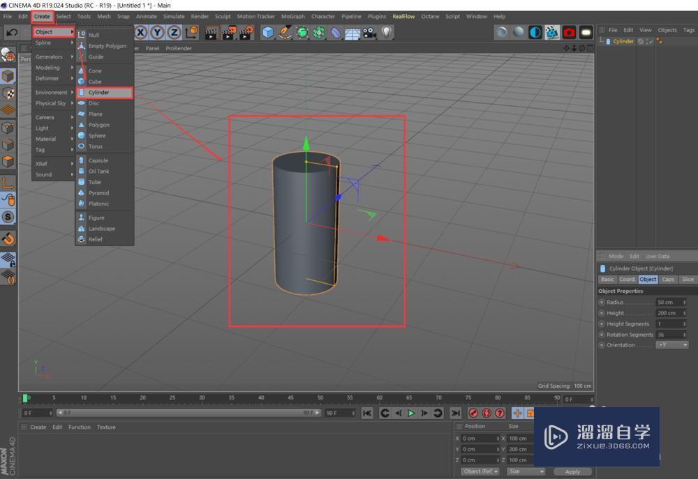Switch to the Caps tab
This screenshot has height=479, width=698.
point(668,280)
